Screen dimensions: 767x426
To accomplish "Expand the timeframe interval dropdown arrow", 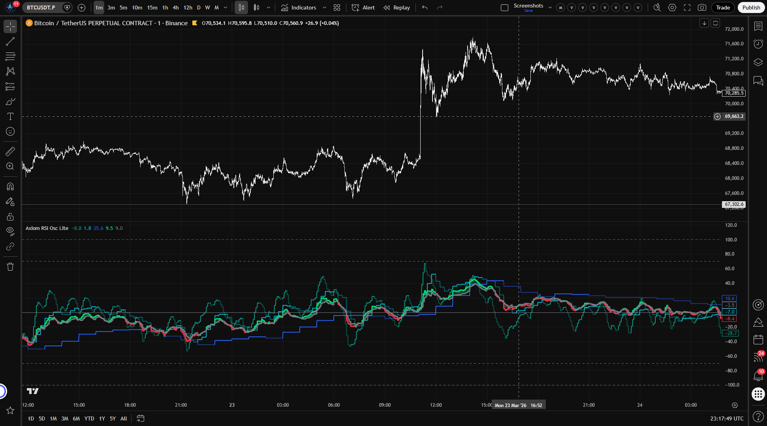I will (x=226, y=7).
